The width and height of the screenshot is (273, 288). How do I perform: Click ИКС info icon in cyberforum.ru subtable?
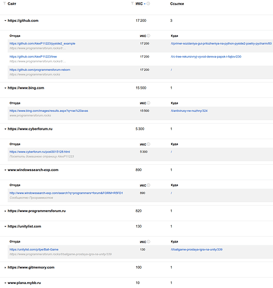149,144
